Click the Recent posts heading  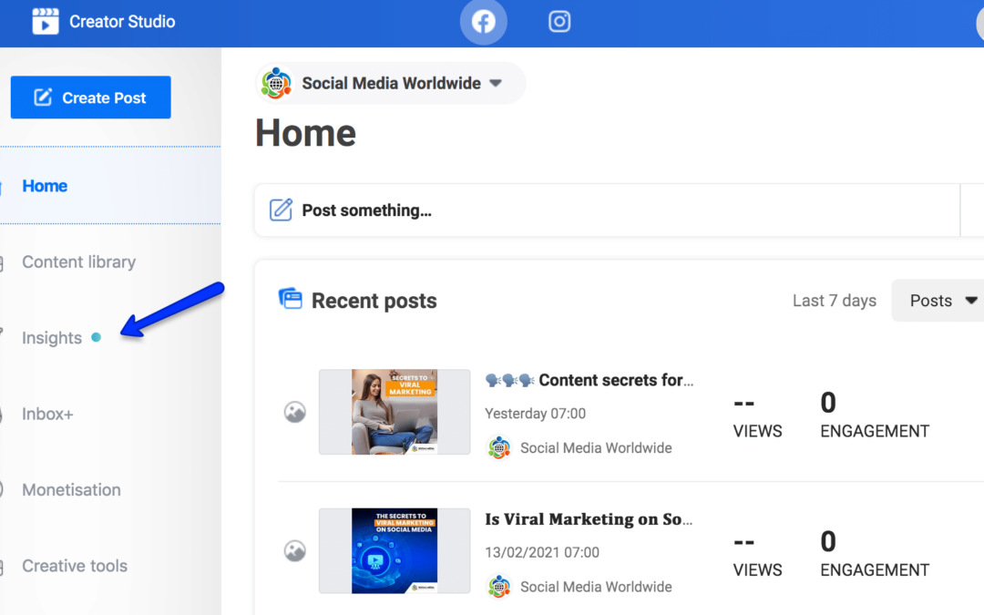[374, 301]
